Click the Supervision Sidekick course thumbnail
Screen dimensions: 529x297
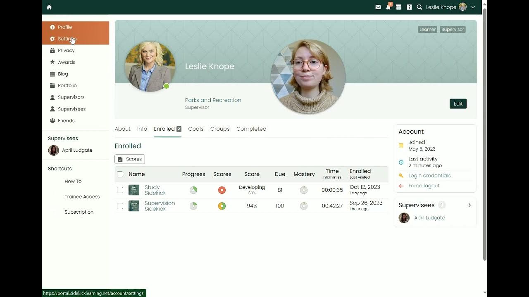pyautogui.click(x=134, y=206)
